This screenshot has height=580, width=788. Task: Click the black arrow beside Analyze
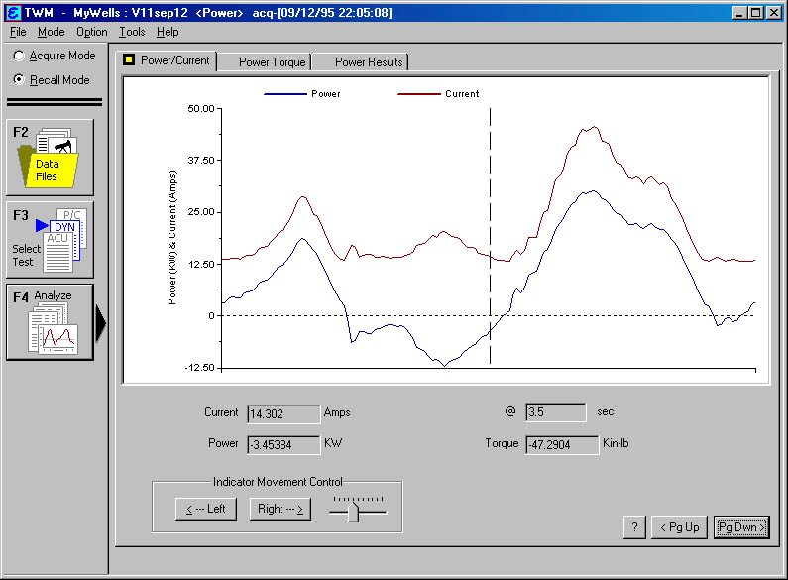101,322
